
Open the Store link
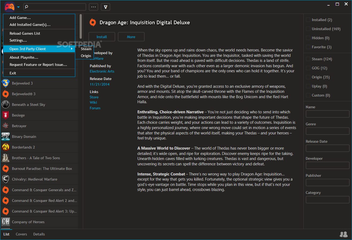coord(94,97)
